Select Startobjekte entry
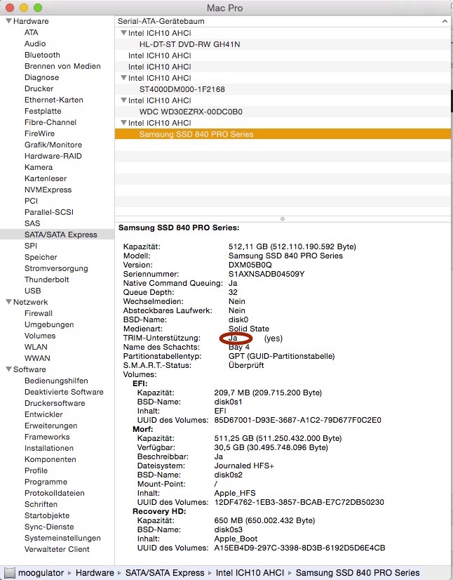The image size is (453, 580). click(x=47, y=515)
